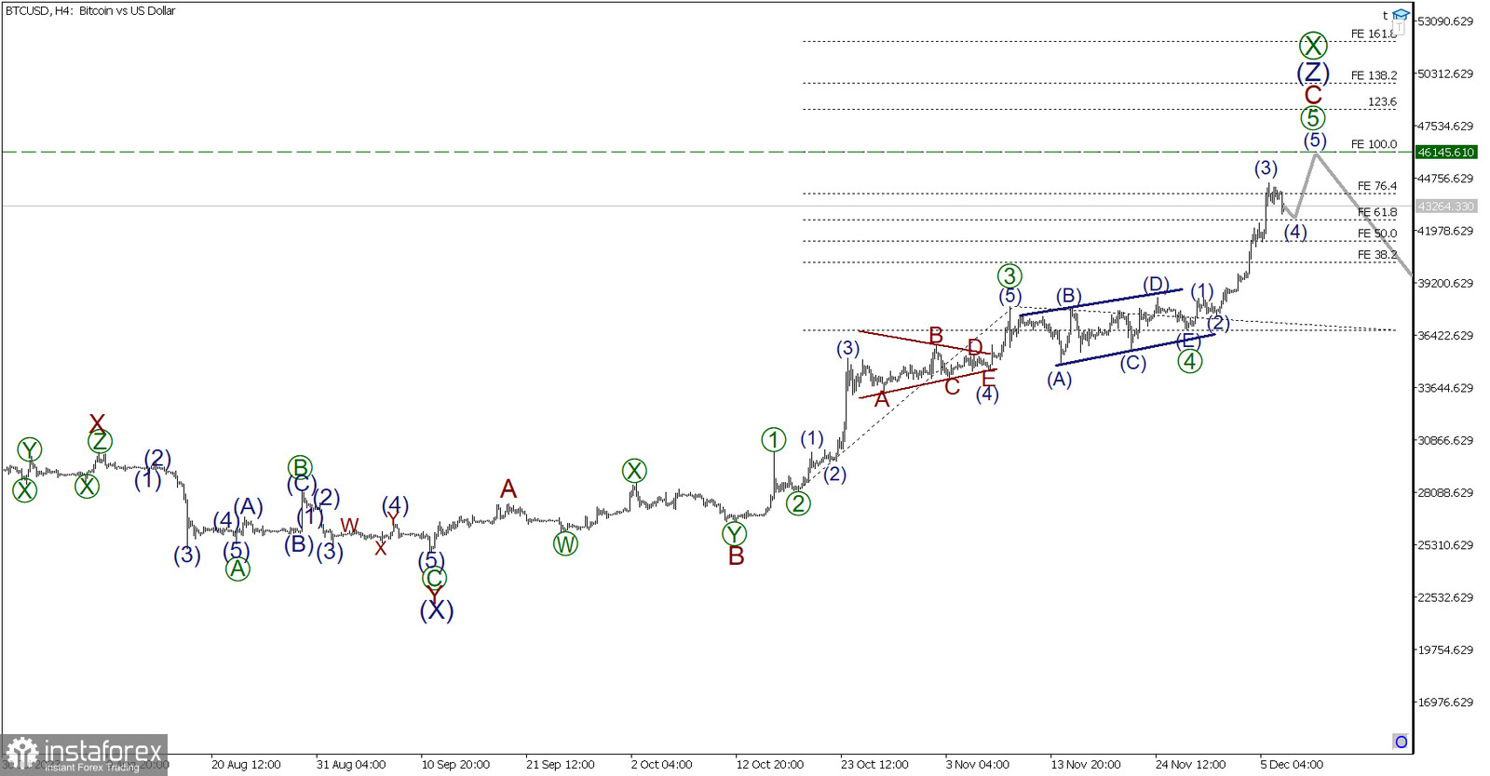Select the circled green Z wave label
1490x776 pixels.
point(100,441)
